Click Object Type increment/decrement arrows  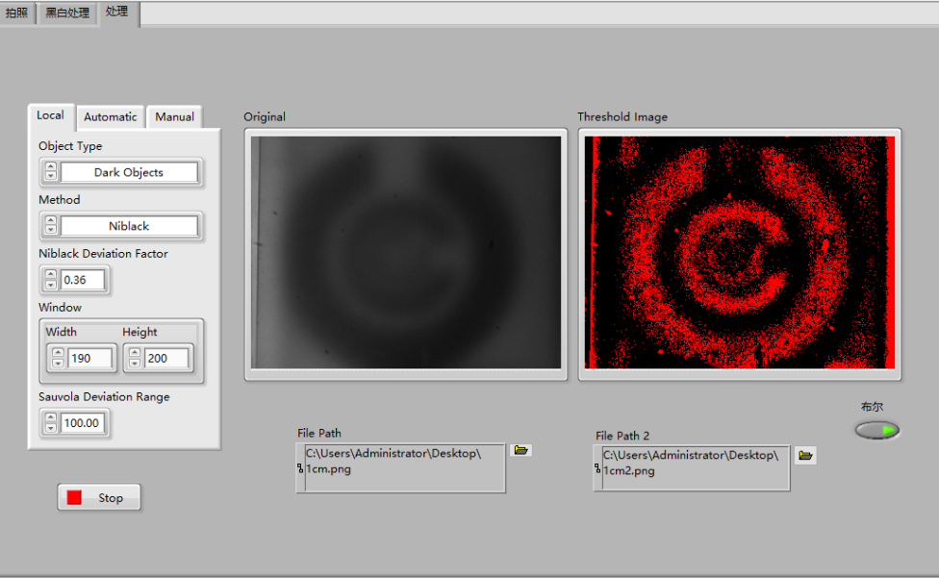point(50,173)
